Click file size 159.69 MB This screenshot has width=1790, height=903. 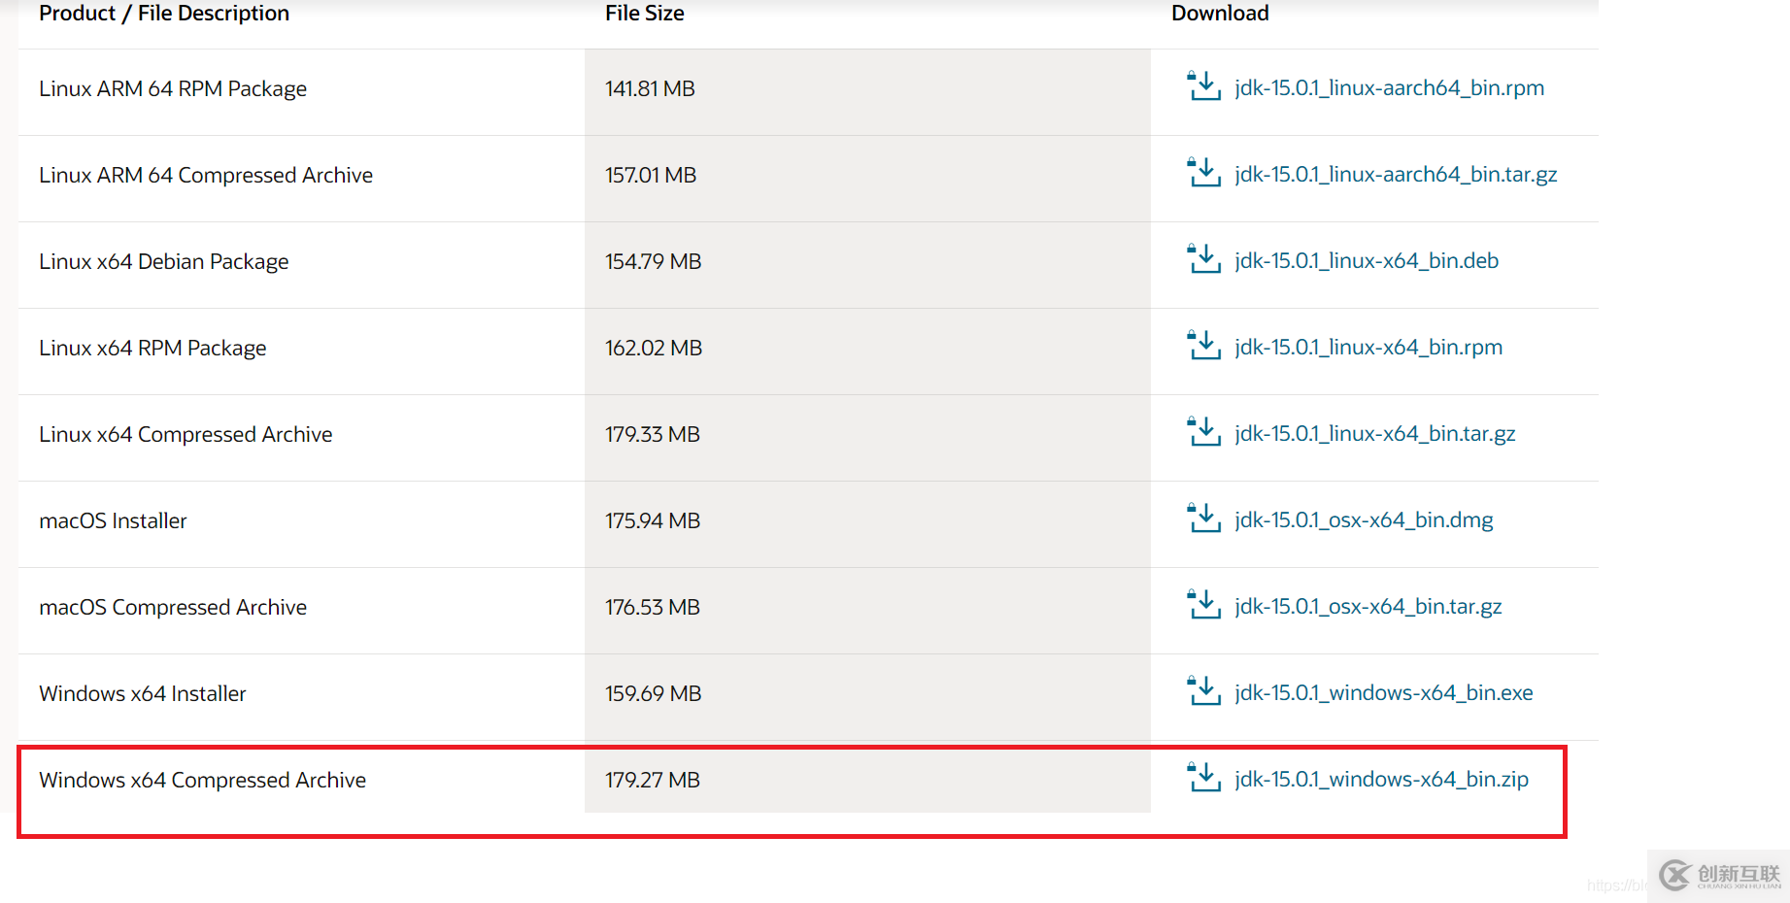(654, 694)
